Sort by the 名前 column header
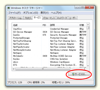 [x=27, y=25]
